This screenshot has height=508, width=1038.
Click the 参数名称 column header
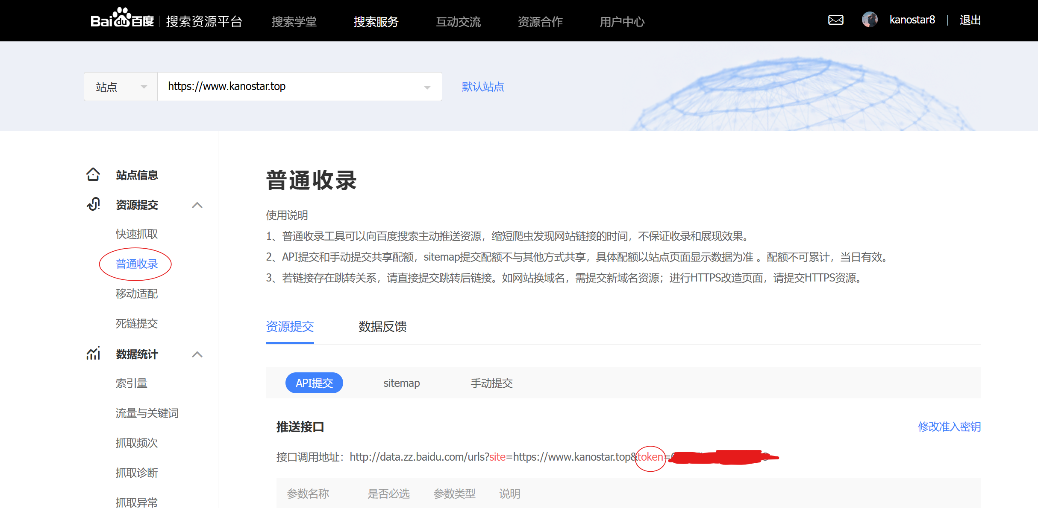pyautogui.click(x=308, y=493)
